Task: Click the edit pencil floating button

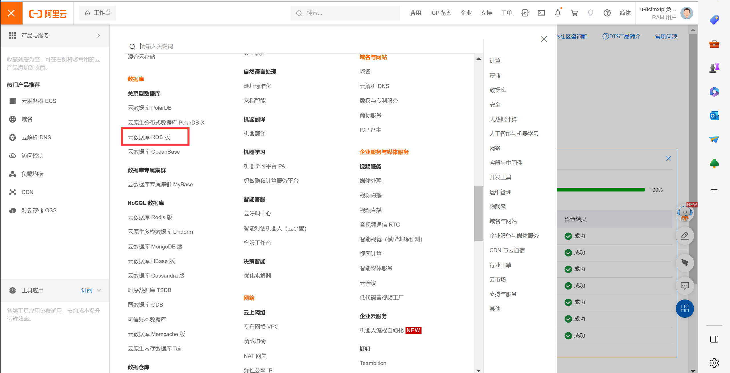Action: click(685, 236)
